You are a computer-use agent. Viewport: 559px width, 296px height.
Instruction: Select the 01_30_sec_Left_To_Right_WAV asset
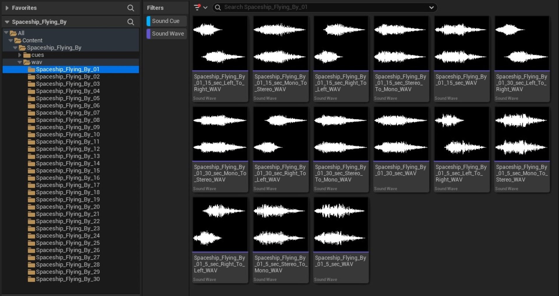(522, 59)
